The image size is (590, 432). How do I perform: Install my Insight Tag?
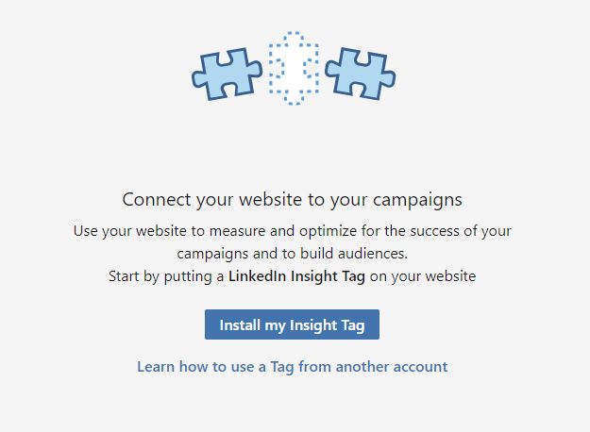click(292, 324)
